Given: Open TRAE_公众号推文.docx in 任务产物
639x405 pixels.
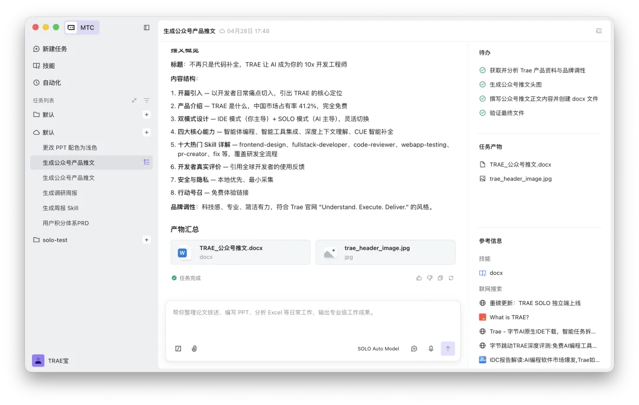Looking at the screenshot, I should click(515, 164).
